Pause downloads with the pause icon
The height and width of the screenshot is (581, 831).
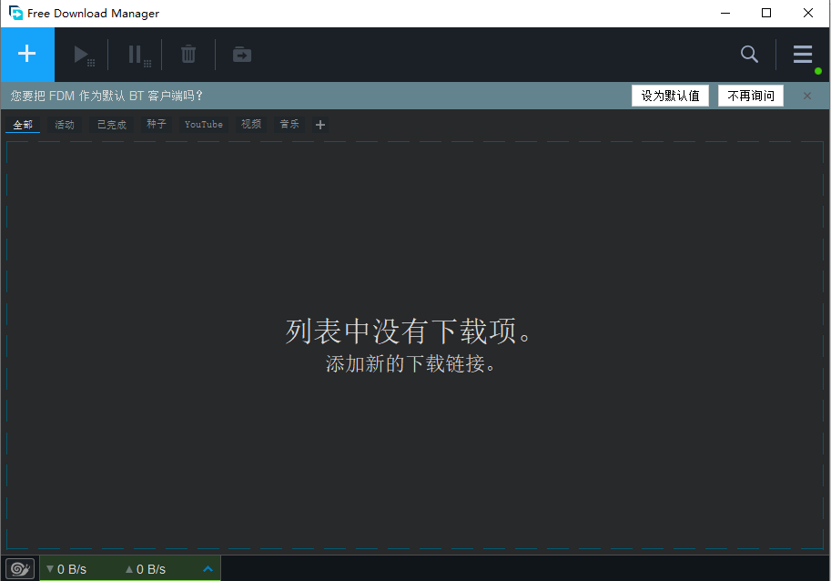point(136,54)
